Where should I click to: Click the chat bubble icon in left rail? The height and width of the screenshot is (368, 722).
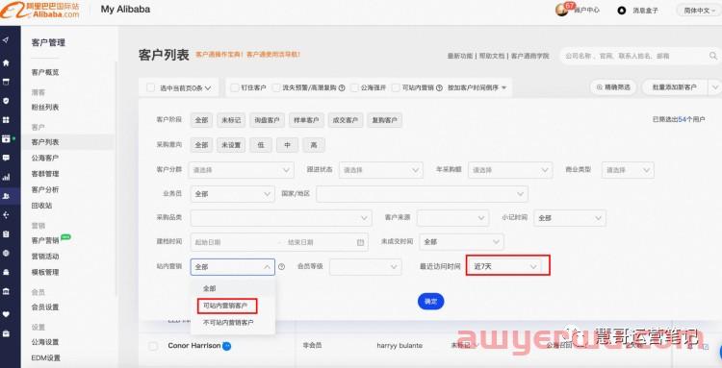pos(6,158)
